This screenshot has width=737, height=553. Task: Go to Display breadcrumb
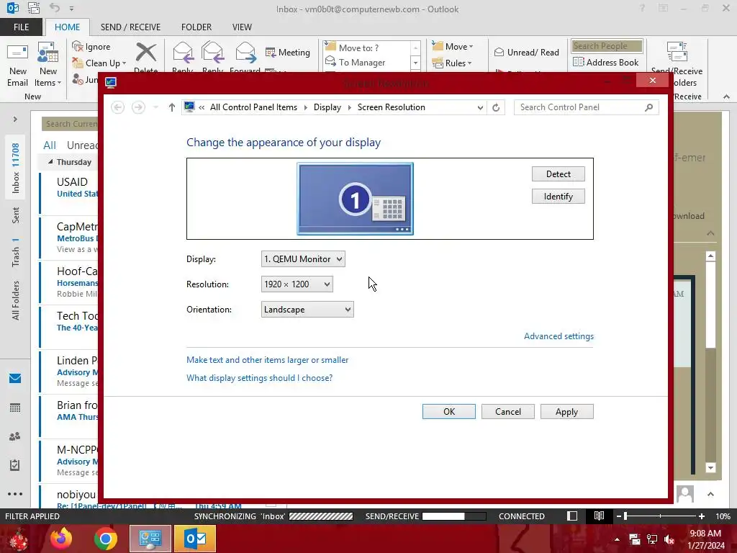tap(327, 107)
